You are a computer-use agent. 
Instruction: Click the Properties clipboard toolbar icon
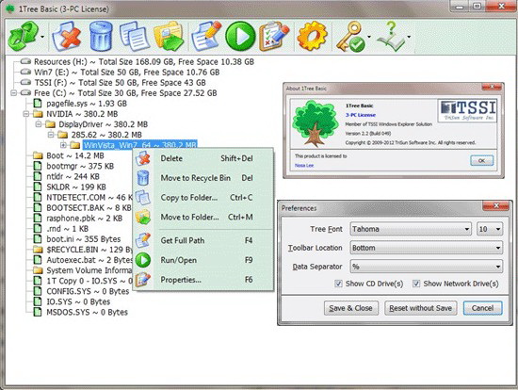point(274,36)
